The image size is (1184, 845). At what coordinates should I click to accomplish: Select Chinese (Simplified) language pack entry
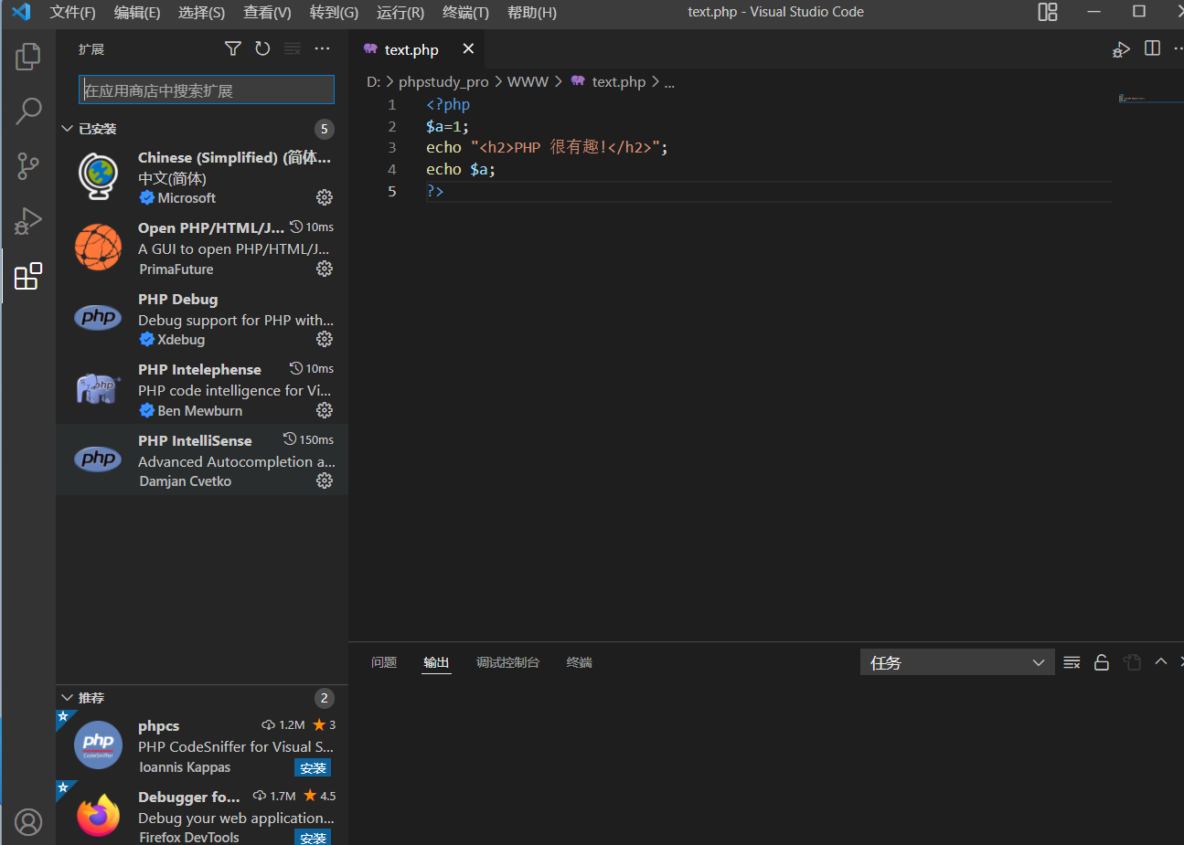click(202, 176)
